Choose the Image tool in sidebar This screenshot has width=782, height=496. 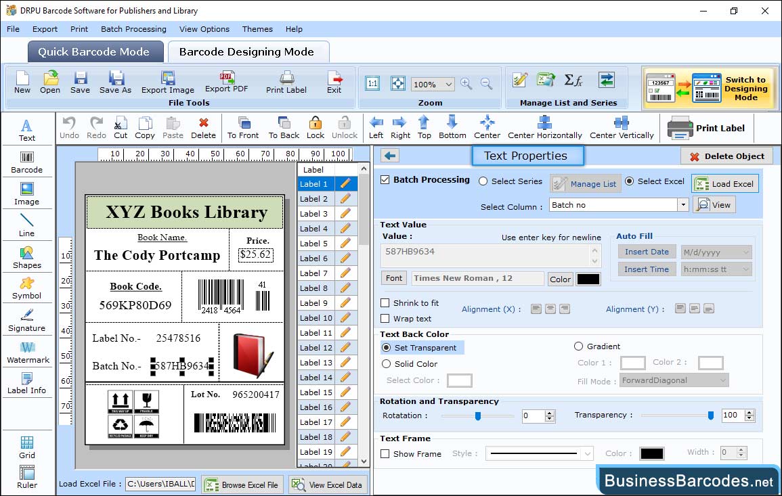pyautogui.click(x=27, y=194)
